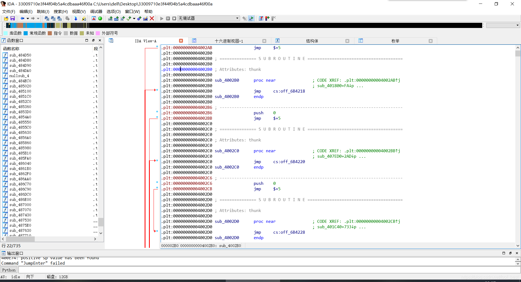This screenshot has width=521, height=282.
Task: Pause the debugger process
Action: click(x=168, y=18)
